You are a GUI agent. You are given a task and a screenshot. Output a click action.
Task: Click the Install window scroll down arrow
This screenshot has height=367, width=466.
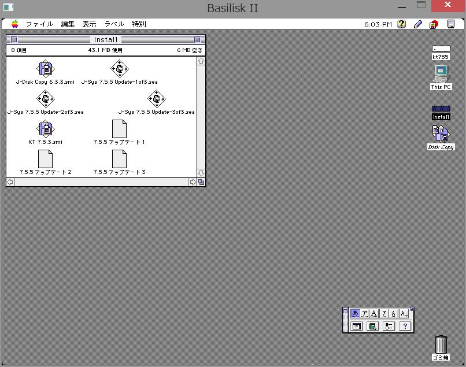point(201,173)
